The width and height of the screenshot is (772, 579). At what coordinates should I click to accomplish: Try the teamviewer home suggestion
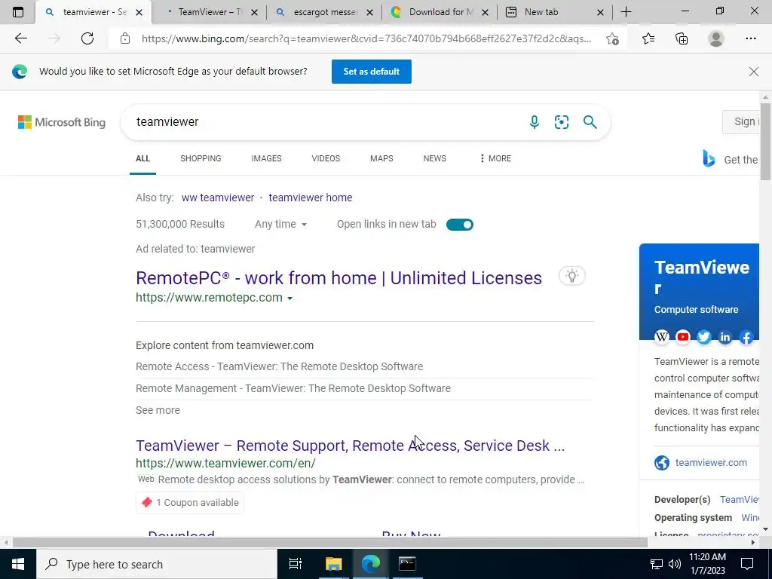tap(310, 198)
